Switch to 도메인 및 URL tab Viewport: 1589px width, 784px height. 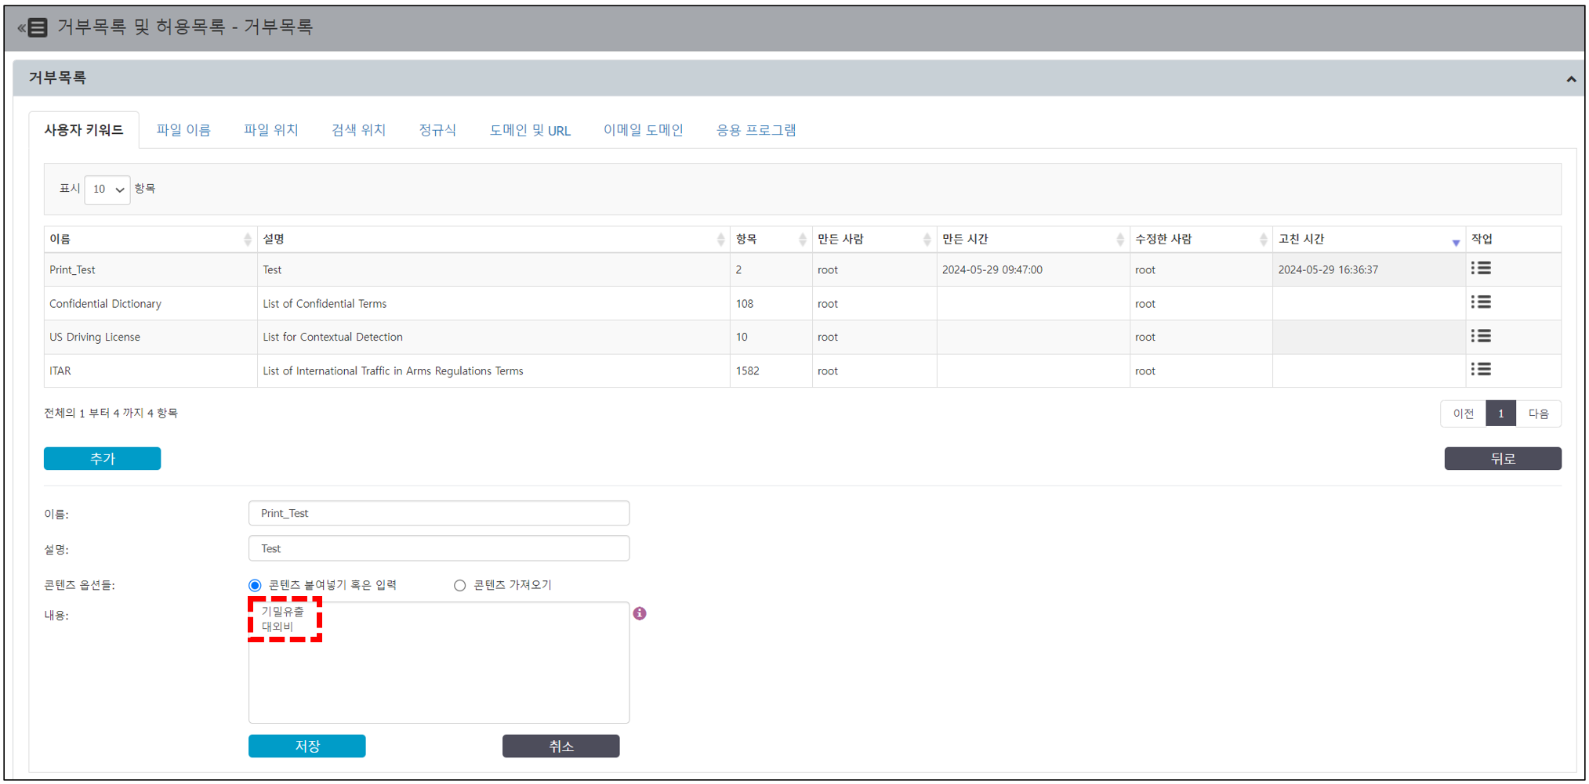pyautogui.click(x=530, y=130)
